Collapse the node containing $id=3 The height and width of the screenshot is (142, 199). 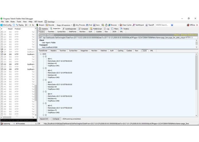[x=44, y=80]
